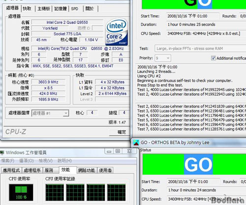Minimize the Windows 工作管理員 window
246x205 pixels.
109,151
